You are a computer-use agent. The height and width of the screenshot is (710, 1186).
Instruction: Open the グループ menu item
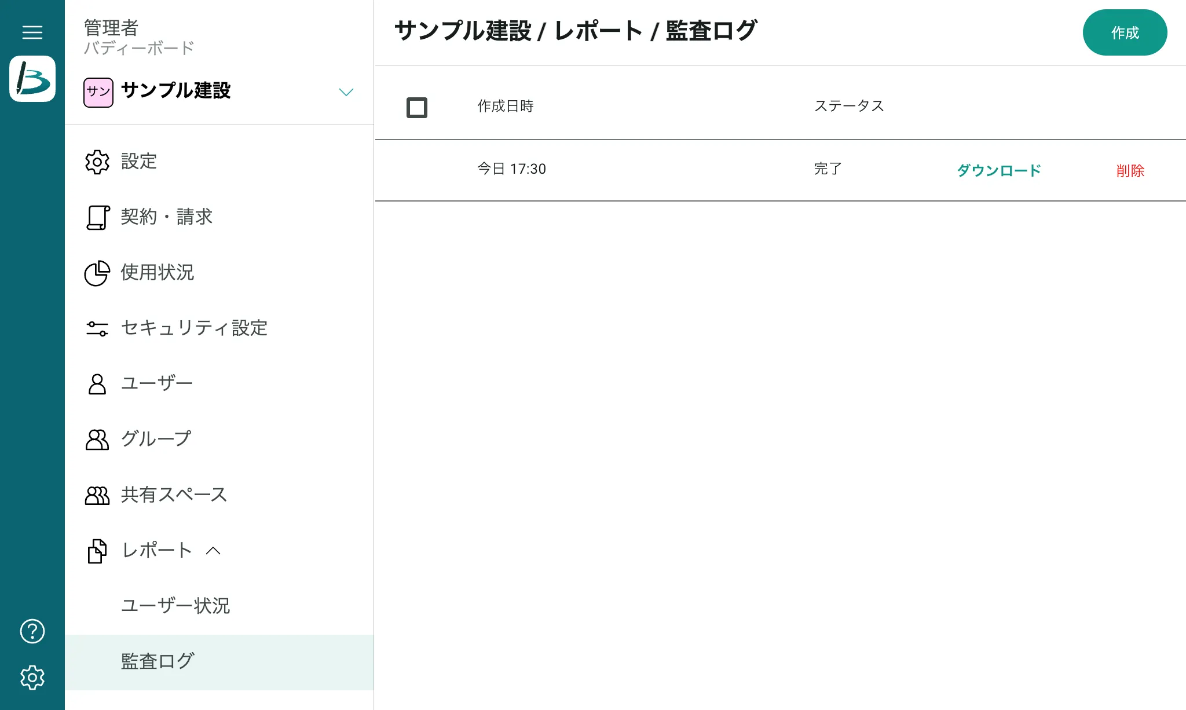pyautogui.click(x=219, y=440)
